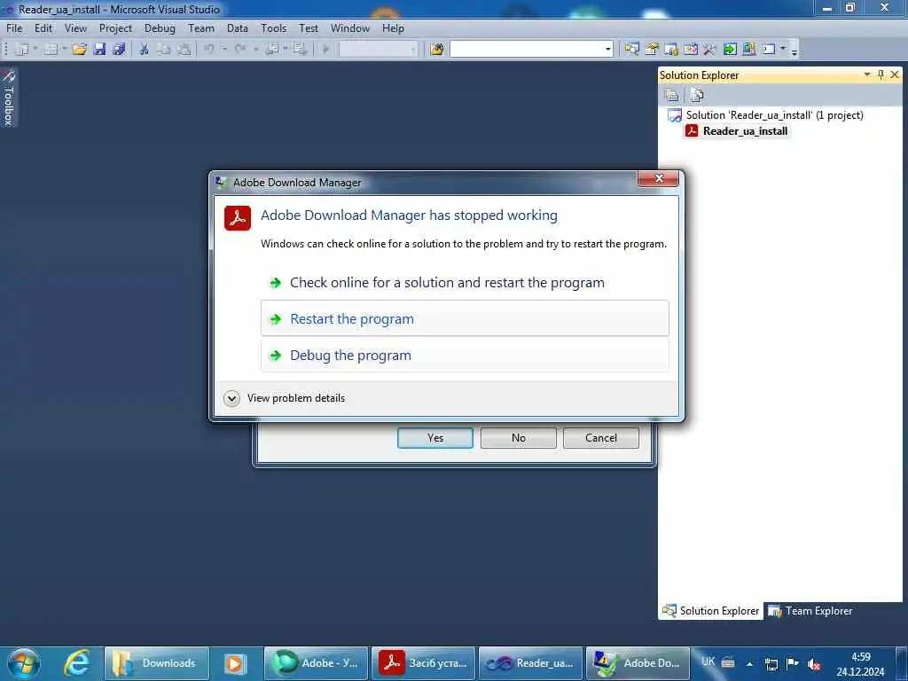This screenshot has height=681, width=908.
Task: Click the Redo toolbar icon
Action: point(239,50)
